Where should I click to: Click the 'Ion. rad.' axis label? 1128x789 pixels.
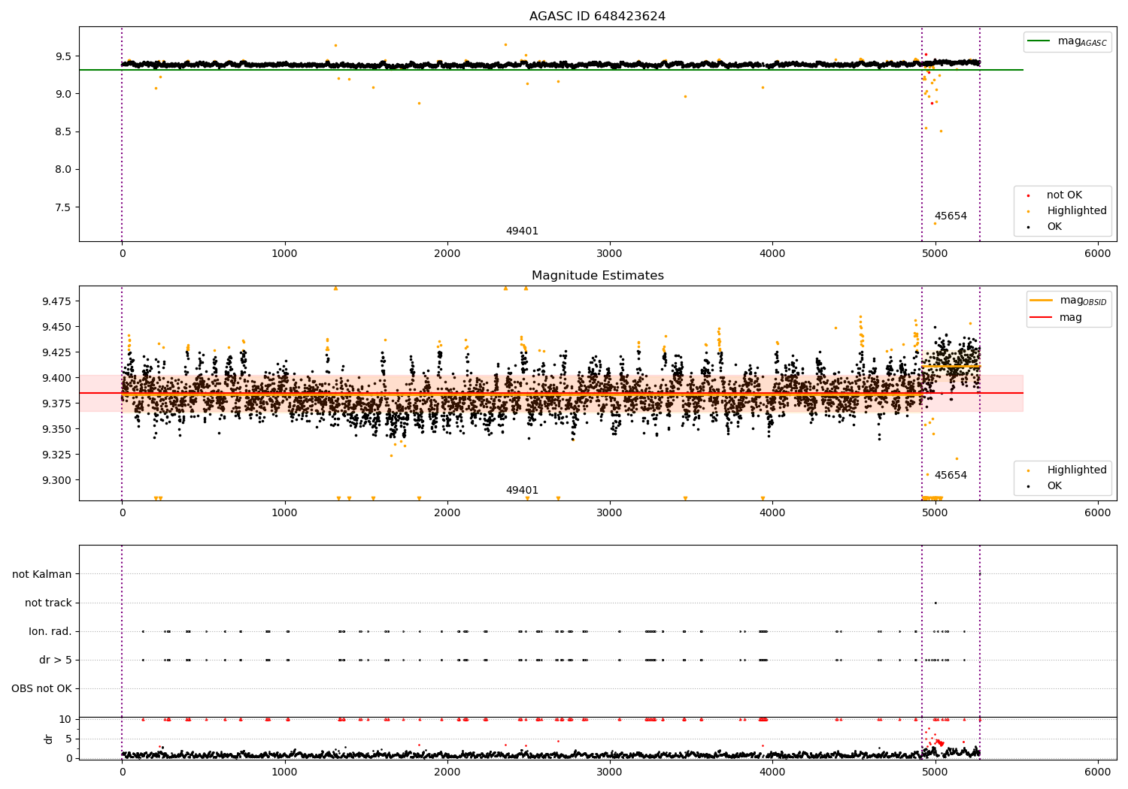tap(50, 632)
